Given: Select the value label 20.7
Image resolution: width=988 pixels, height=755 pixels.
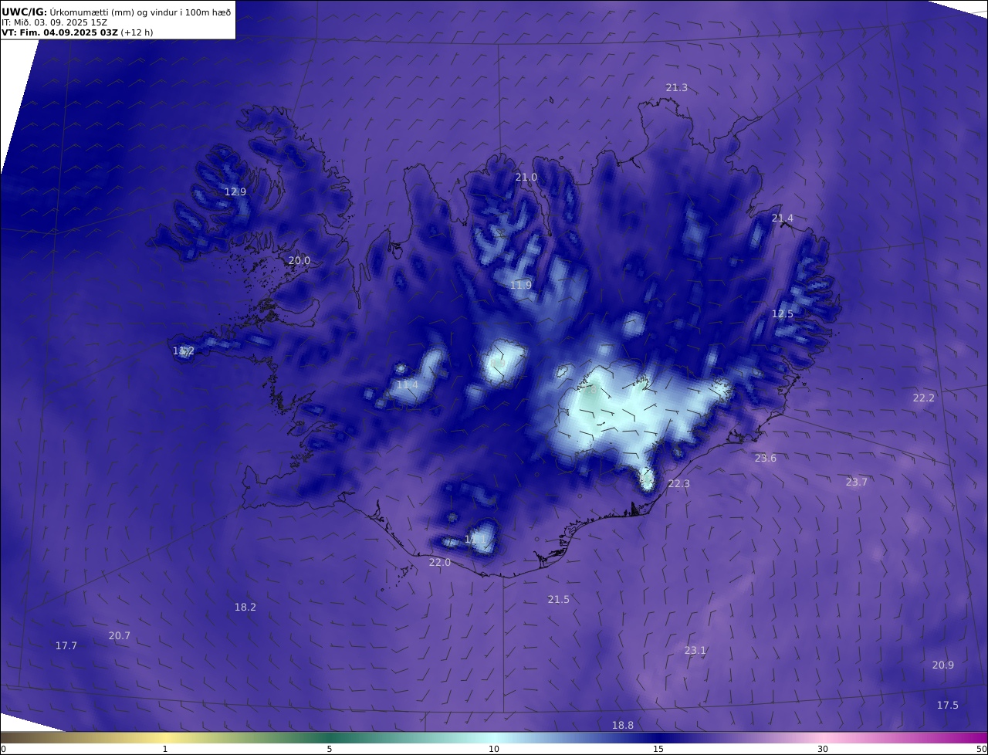Looking at the screenshot, I should [x=120, y=636].
